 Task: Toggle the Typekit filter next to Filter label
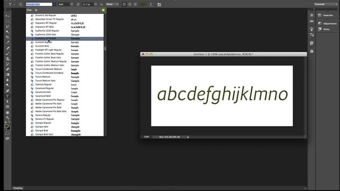coord(36,10)
